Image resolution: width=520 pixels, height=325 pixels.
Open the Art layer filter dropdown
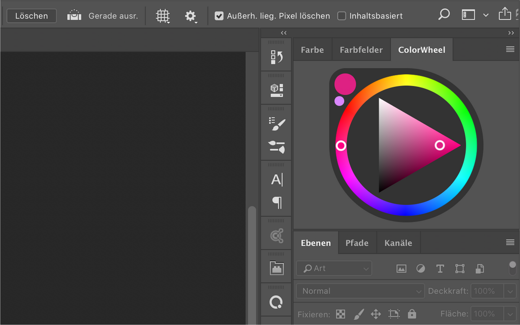pyautogui.click(x=334, y=268)
